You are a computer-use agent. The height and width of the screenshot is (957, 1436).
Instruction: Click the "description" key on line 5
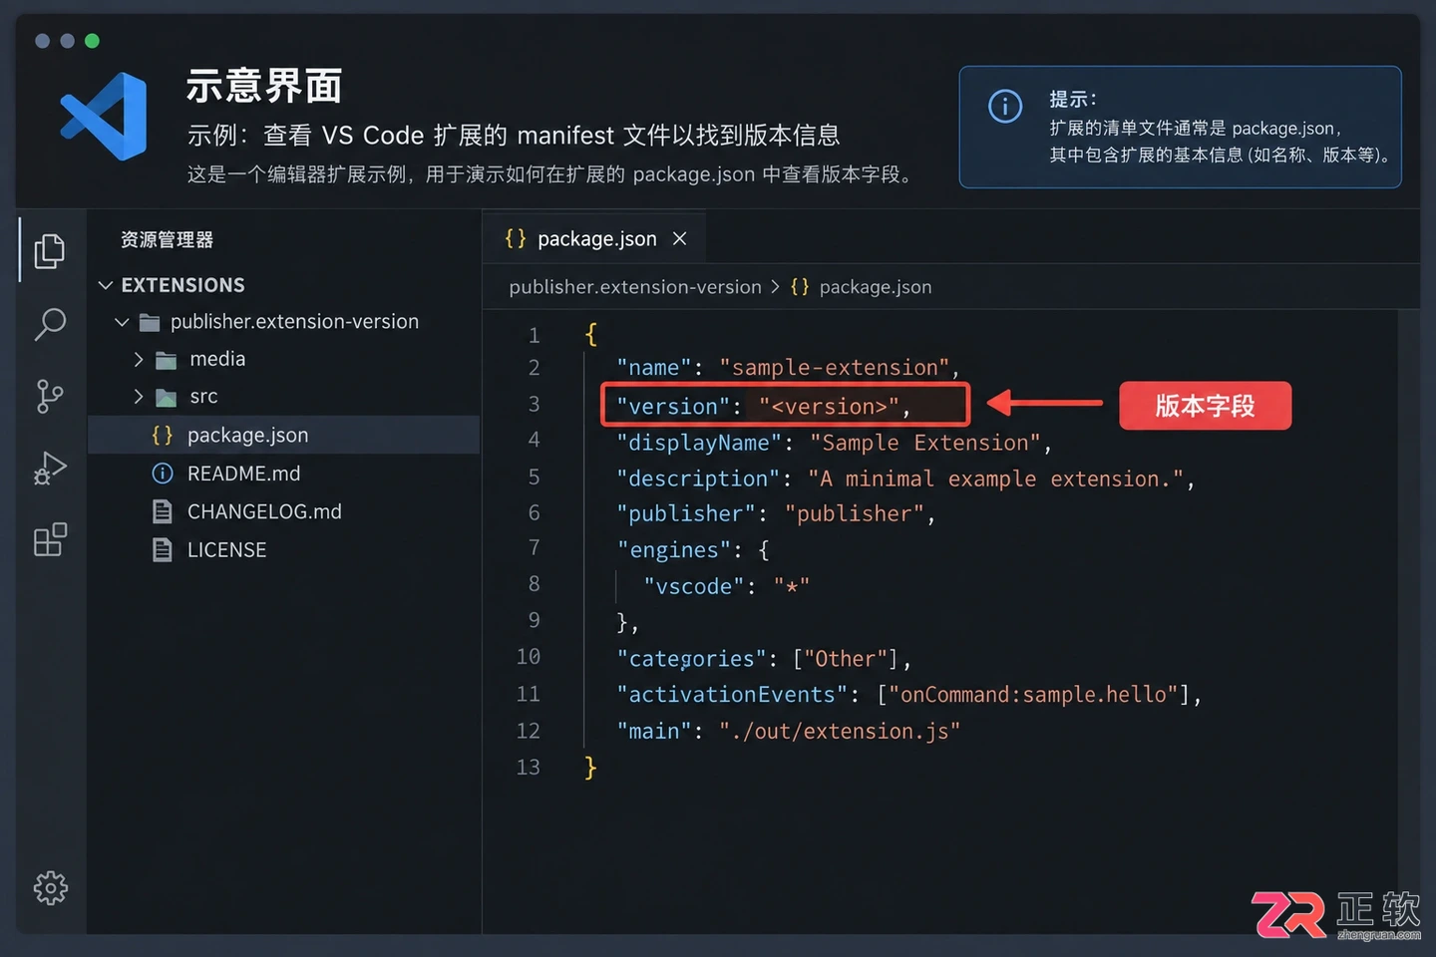(698, 478)
